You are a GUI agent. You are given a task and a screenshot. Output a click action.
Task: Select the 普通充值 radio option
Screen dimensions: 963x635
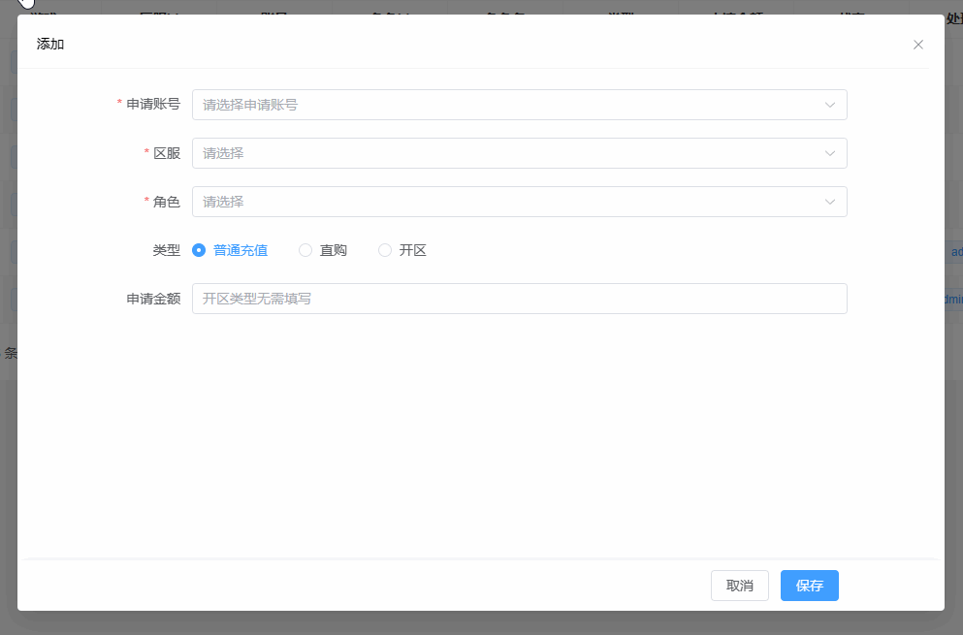pos(230,250)
